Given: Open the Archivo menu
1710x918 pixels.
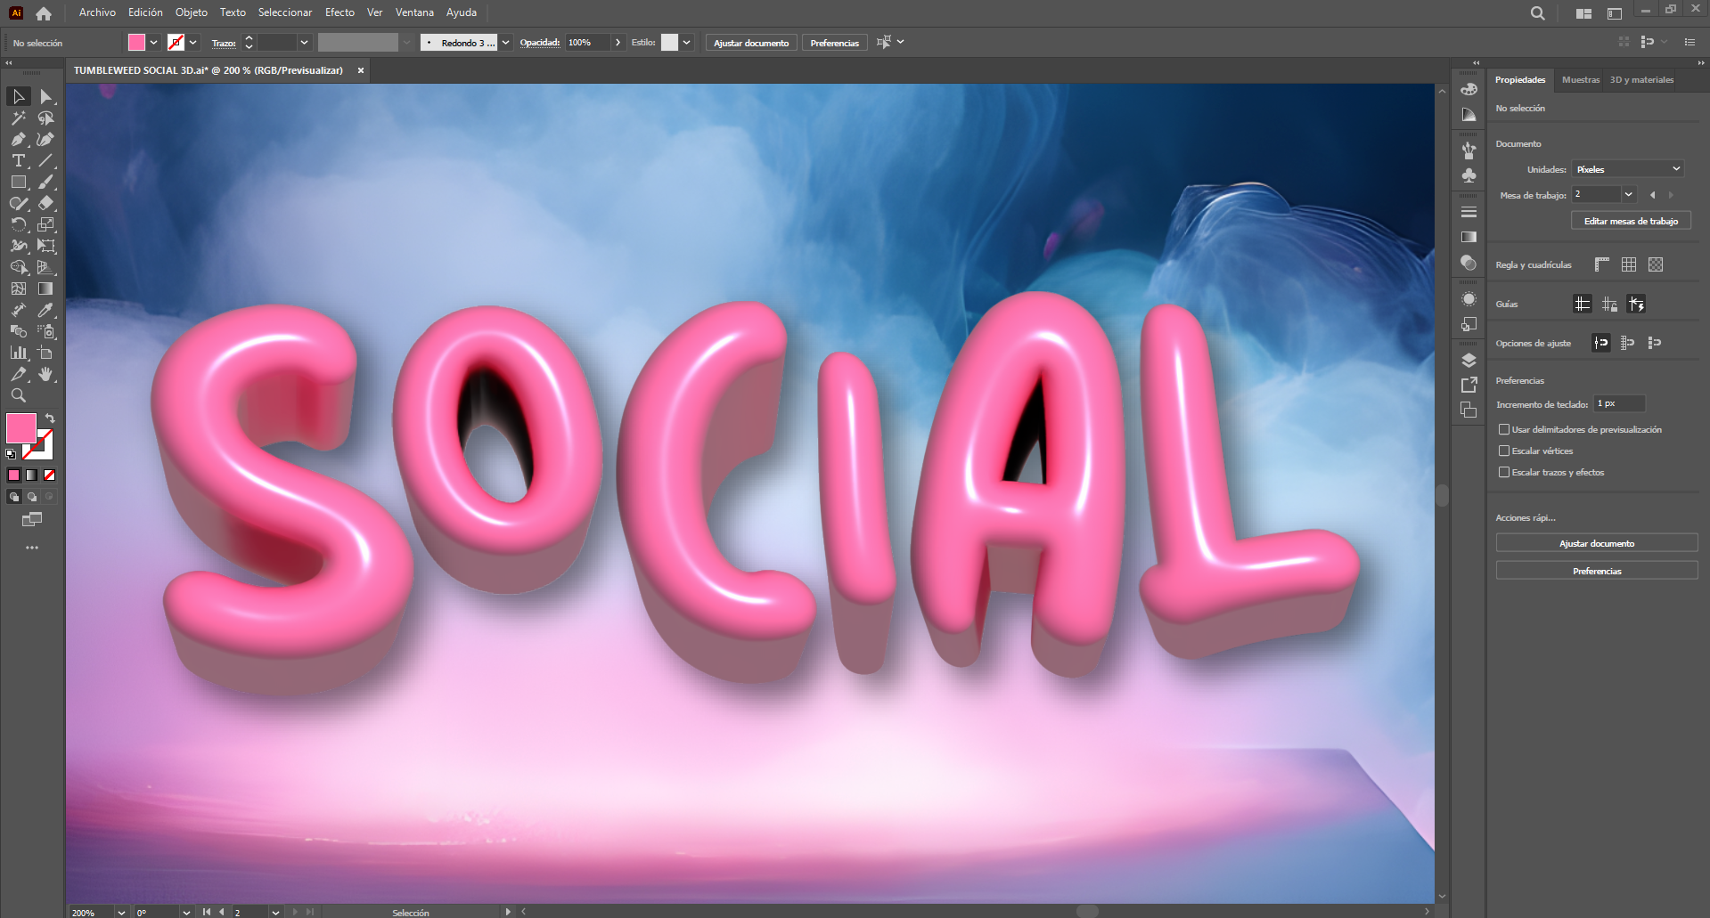Looking at the screenshot, I should [x=97, y=12].
